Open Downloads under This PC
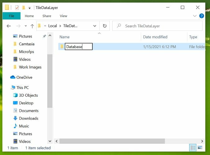Viewport: 210px width, 155px height. pos(29,118)
